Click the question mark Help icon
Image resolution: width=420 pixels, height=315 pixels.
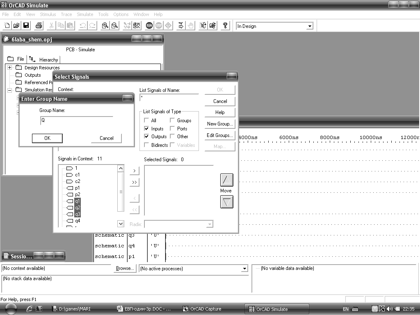[225, 26]
